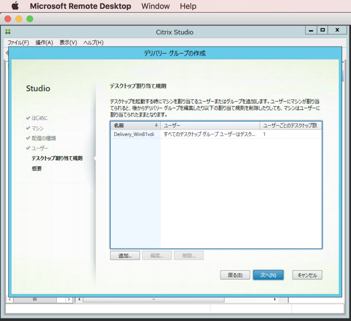Select the デスクトップ割り当て規則 step
Screen dimensions: 351x321
point(57,158)
